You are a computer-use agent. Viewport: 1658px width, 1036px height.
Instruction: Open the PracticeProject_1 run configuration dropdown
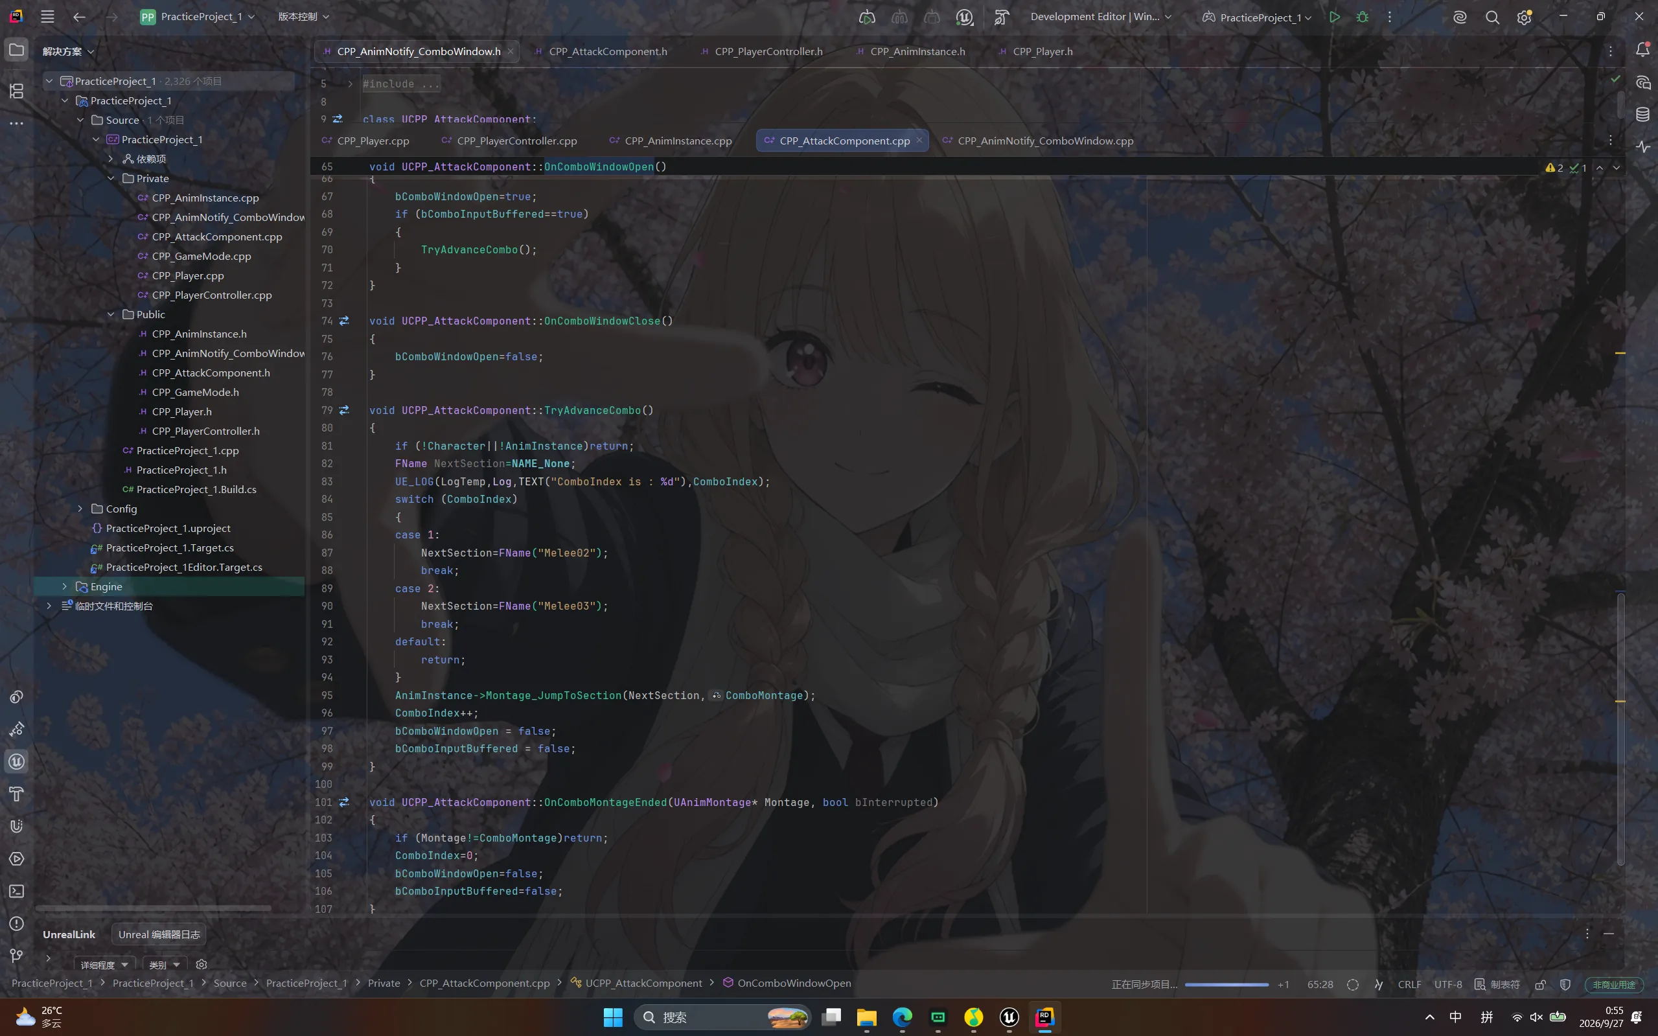pyautogui.click(x=1256, y=17)
